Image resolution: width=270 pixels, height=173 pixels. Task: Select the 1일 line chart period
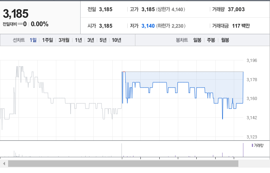tap(33, 40)
